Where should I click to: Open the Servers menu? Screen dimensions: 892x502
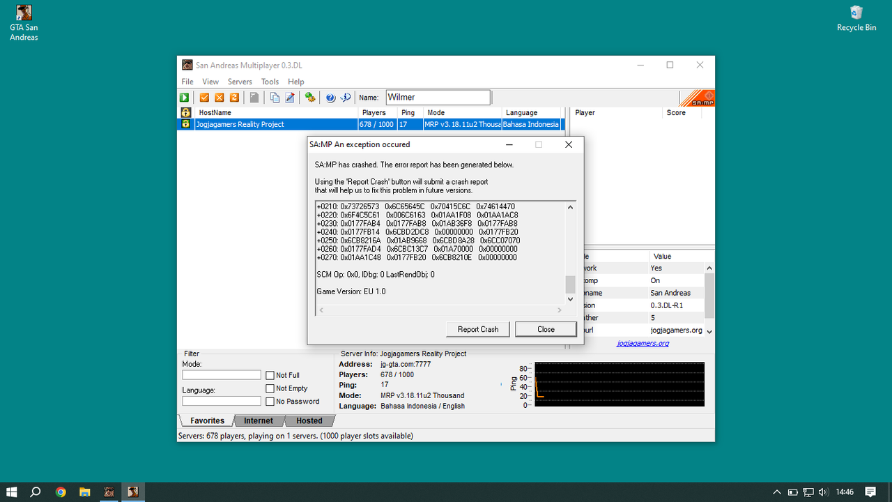[240, 82]
